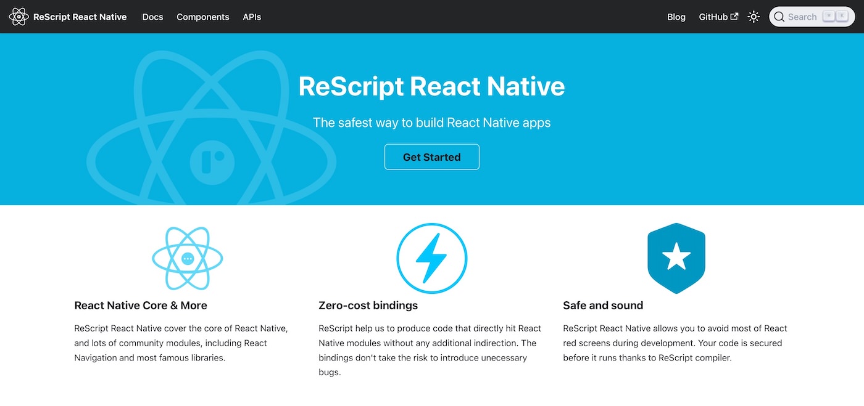Screen dimensions: 864x406
Task: Open the Components navigation item
Action: [x=202, y=17]
